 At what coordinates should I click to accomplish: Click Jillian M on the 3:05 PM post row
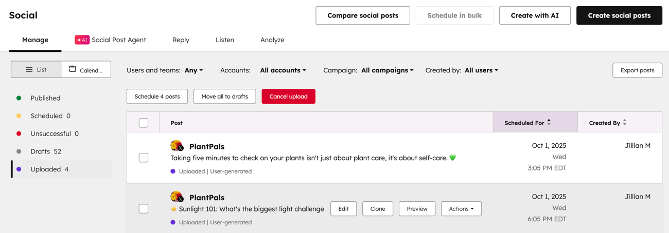[x=638, y=146]
